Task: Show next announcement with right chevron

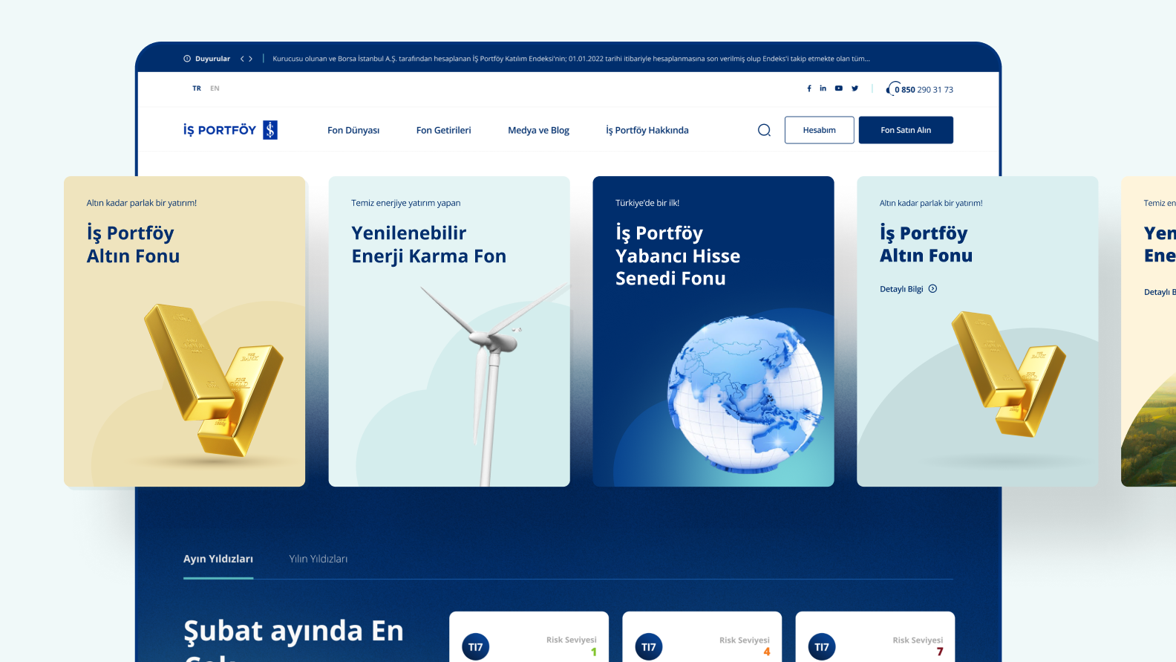Action: click(251, 59)
